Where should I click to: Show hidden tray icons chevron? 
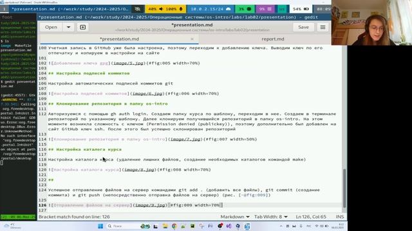[x=281, y=226]
